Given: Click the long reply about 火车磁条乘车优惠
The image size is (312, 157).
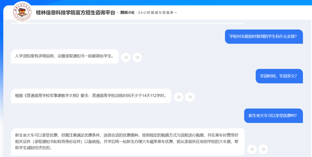Looking at the screenshot, I should pos(127,141).
